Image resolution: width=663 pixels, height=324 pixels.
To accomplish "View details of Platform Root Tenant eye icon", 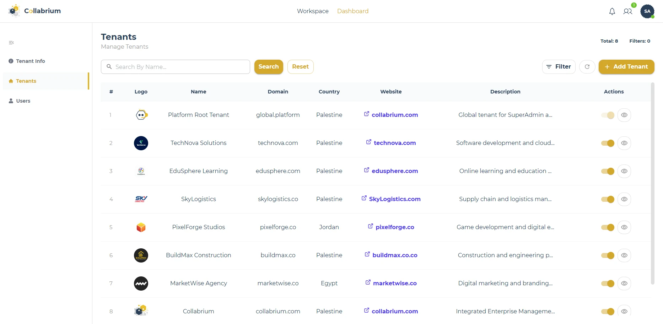I will point(624,115).
